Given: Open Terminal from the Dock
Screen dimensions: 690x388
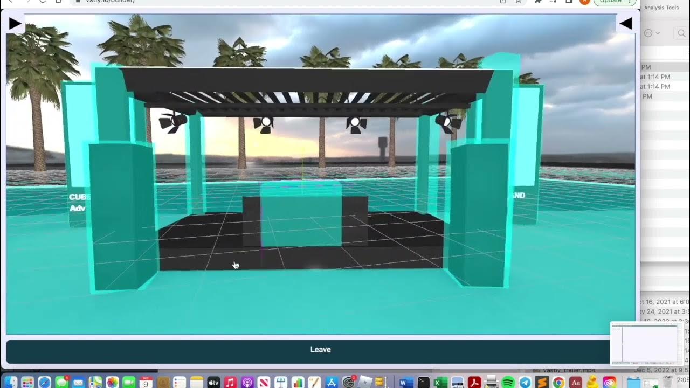Looking at the screenshot, I should (423, 382).
